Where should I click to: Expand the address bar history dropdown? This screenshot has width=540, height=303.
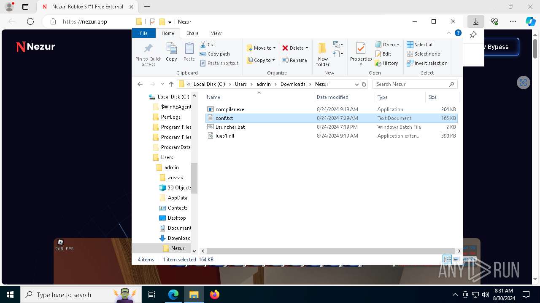click(x=356, y=84)
